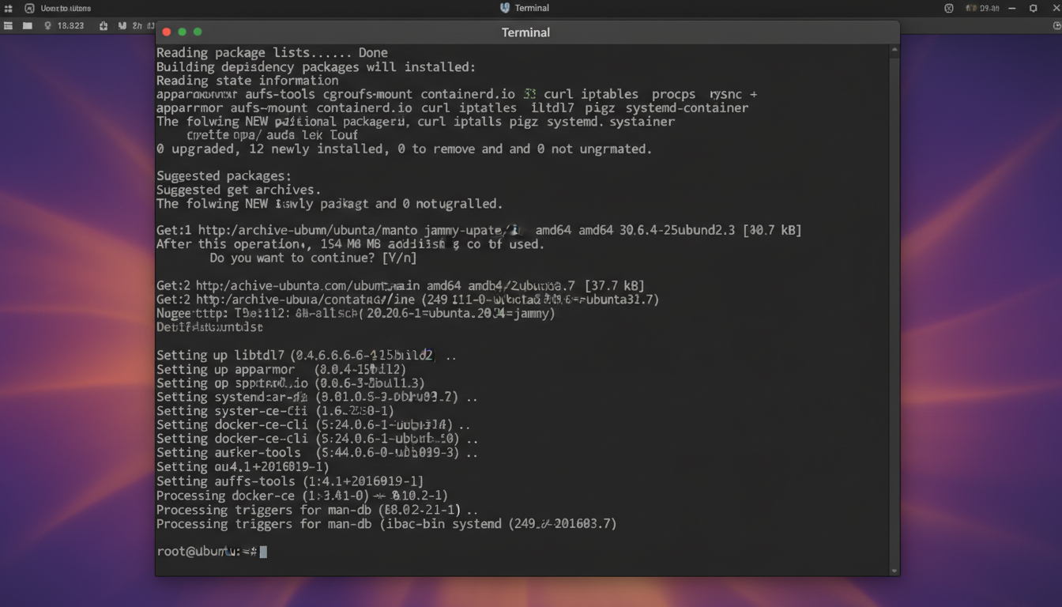Click the green zoom button of Terminal window

coord(198,32)
